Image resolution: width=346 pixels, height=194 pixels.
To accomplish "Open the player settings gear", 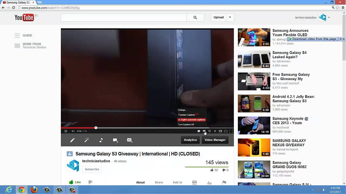I will pos(209,131).
